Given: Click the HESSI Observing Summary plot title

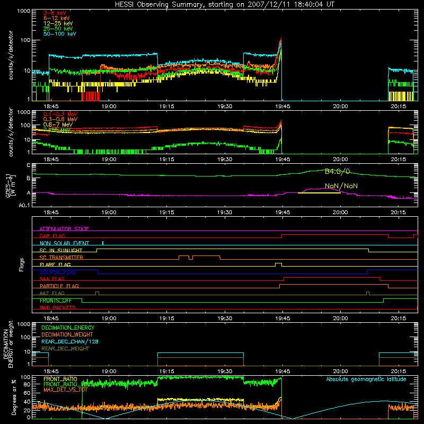Looking at the screenshot, I should click(x=225, y=5).
